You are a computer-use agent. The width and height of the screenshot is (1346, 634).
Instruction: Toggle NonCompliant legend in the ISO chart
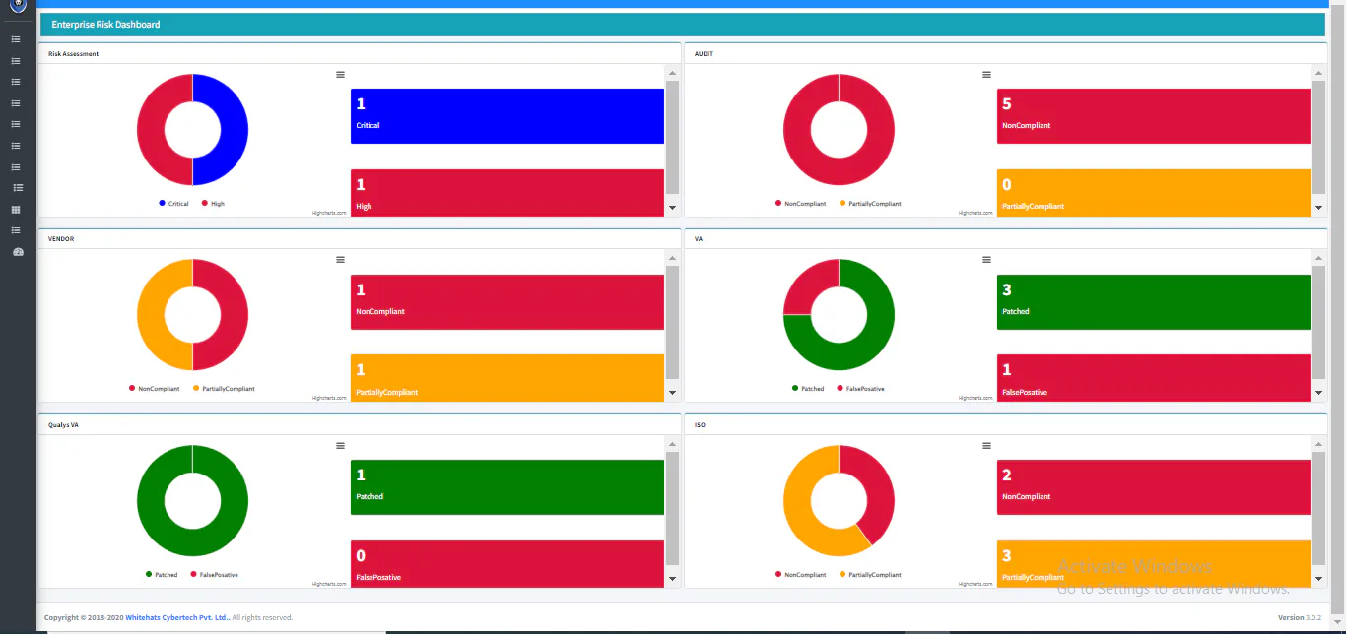(800, 575)
